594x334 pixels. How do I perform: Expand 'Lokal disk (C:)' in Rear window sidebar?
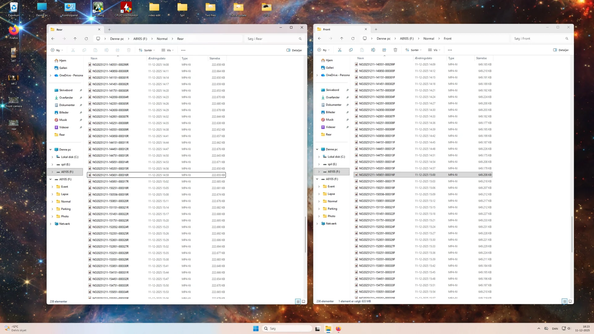[52, 157]
